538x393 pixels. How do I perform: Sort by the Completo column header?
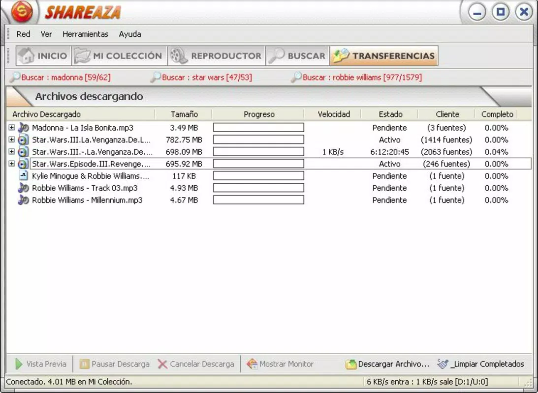[497, 114]
